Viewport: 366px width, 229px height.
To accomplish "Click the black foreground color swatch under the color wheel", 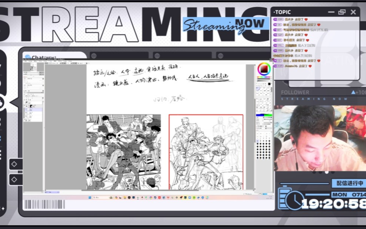I will click(269, 84).
